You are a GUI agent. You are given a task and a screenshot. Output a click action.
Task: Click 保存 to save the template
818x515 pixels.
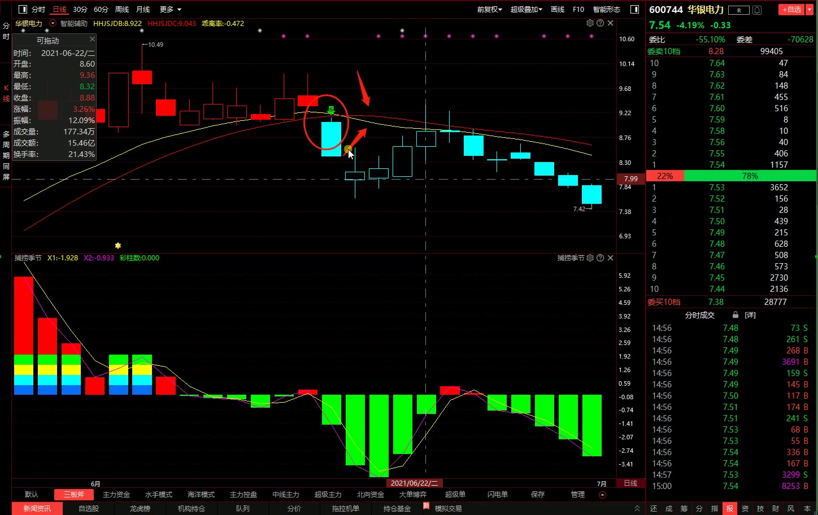538,495
